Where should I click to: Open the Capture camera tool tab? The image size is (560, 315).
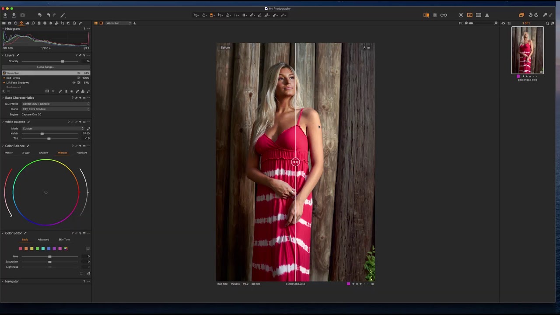(10, 23)
